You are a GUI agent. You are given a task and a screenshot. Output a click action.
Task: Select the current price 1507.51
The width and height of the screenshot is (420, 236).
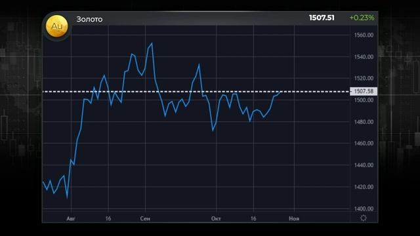(322, 18)
